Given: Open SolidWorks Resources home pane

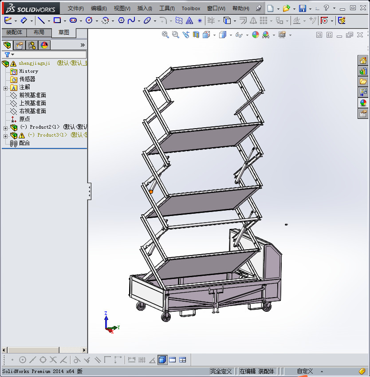Looking at the screenshot, I should pyautogui.click(x=363, y=60).
